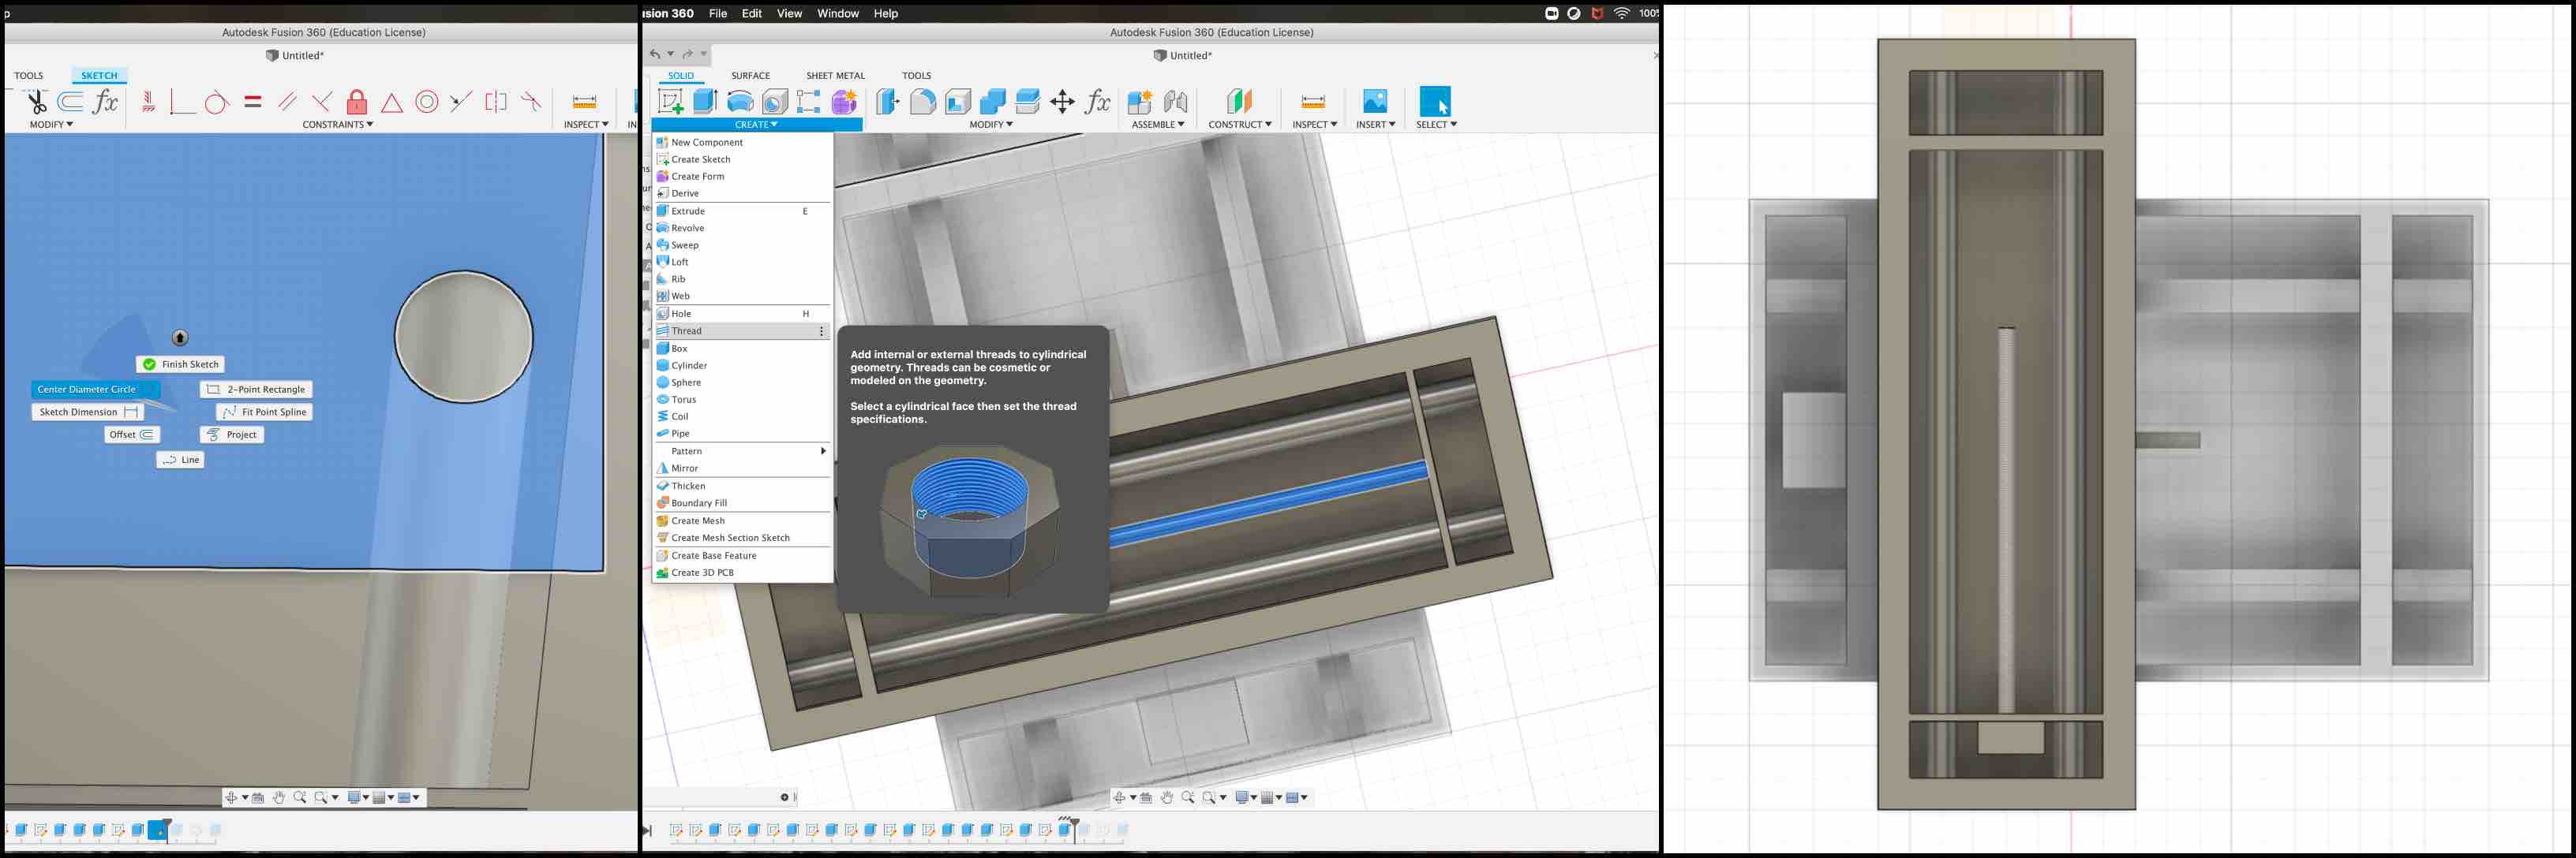Choose Extrude from the Create menu
Image resolution: width=2576 pixels, height=858 pixels.
(742, 211)
